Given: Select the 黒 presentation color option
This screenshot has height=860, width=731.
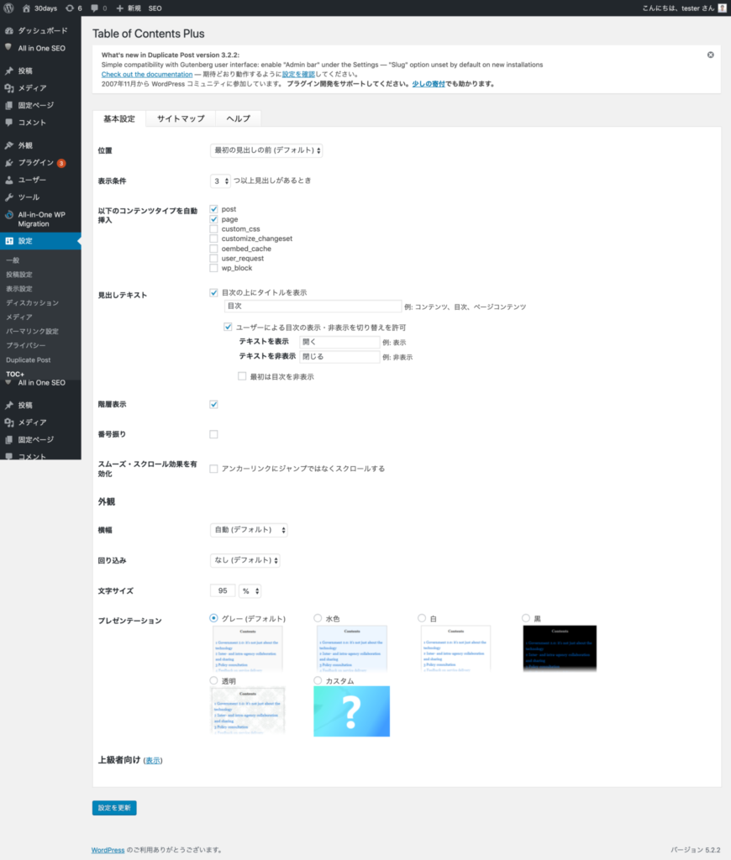Looking at the screenshot, I should 526,619.
